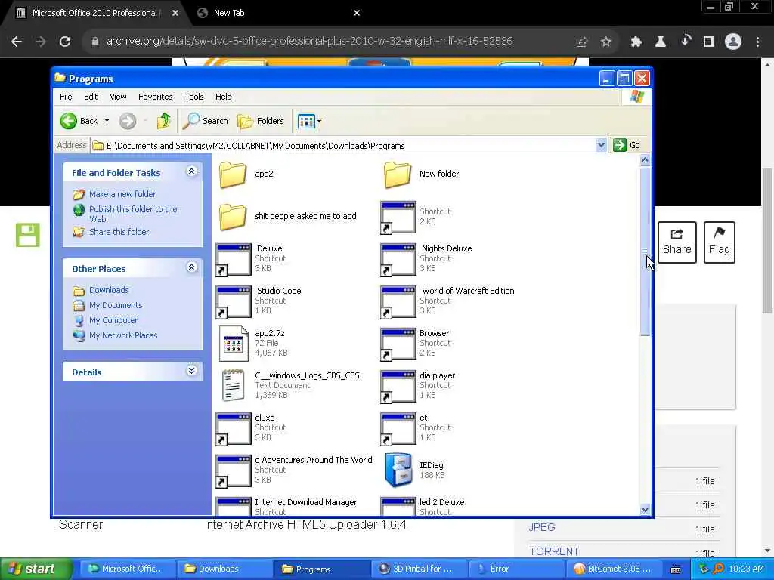Click the green Back arrow icon in Explorer
This screenshot has height=580, width=774.
(69, 121)
